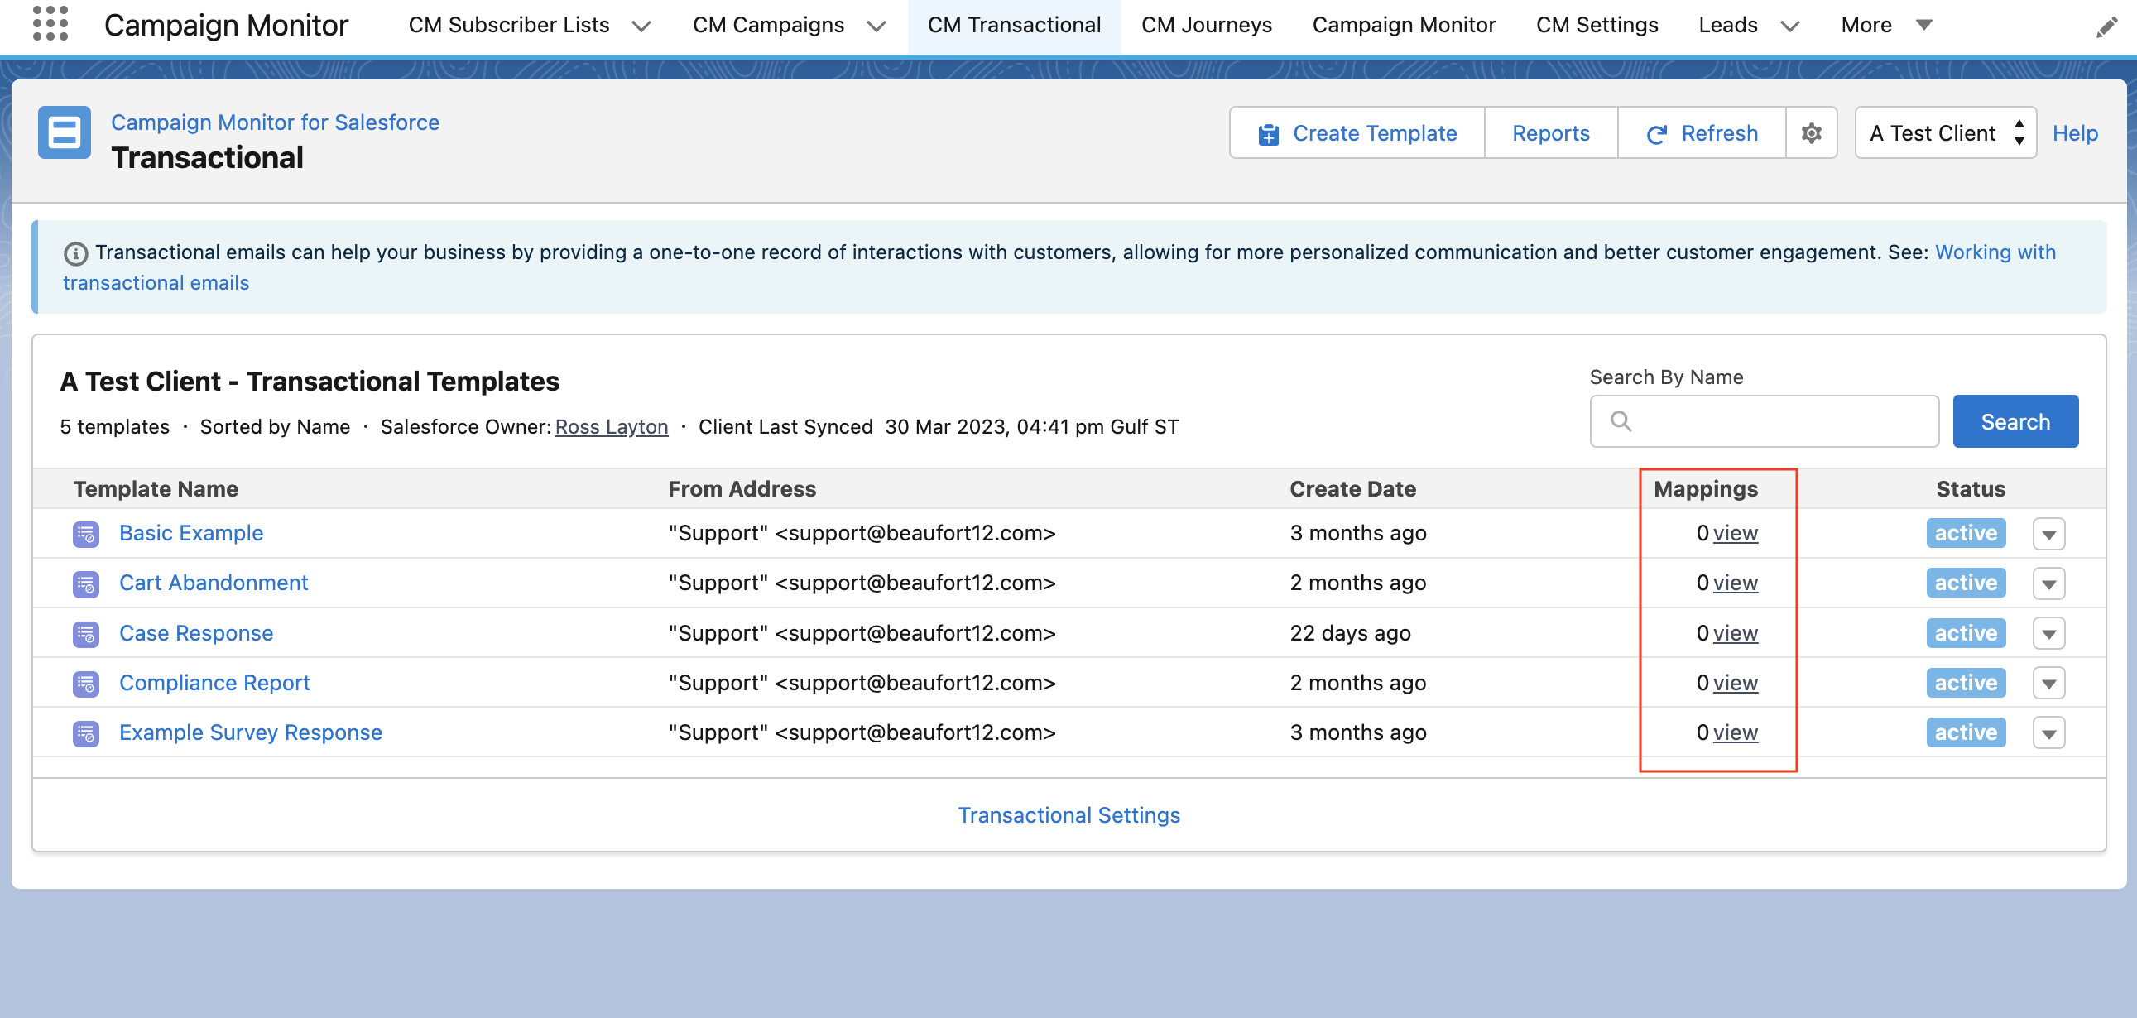
Task: Switch to the CM Journeys tab
Action: pos(1206,26)
